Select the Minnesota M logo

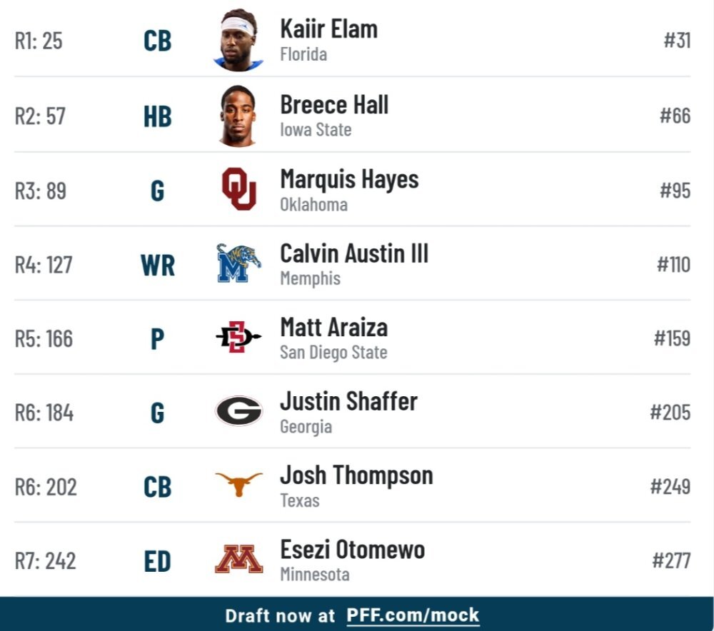tap(238, 559)
